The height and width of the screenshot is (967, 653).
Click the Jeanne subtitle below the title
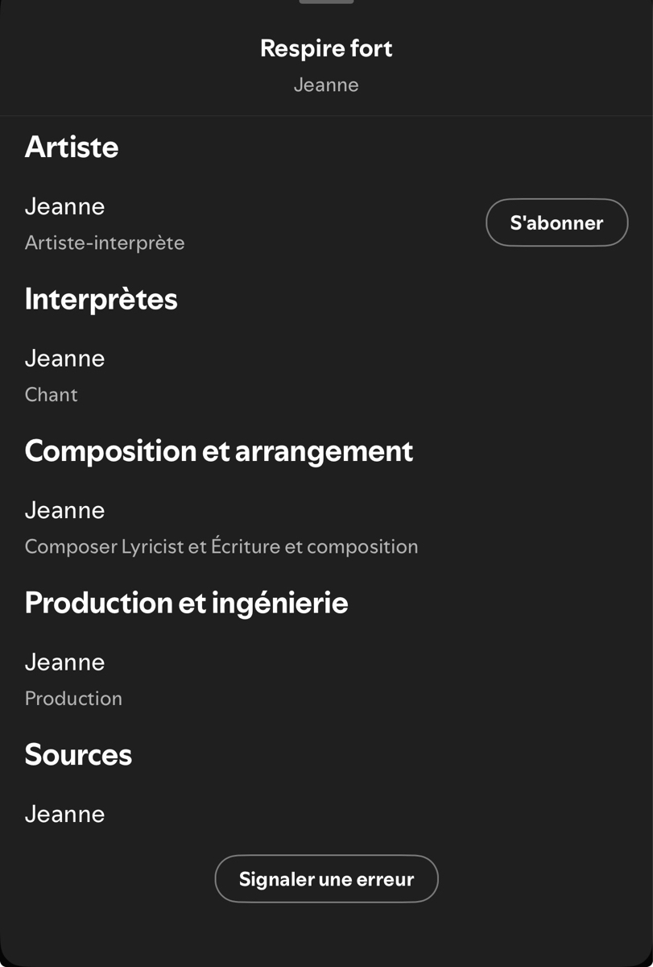(326, 85)
